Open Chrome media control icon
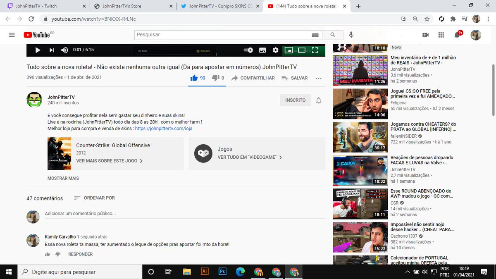496x279 pixels. [x=465, y=19]
